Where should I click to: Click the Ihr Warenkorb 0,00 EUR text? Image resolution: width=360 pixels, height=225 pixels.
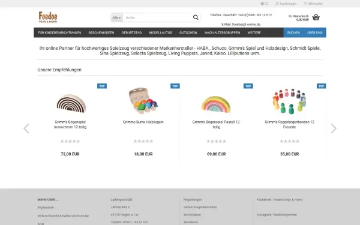(x=298, y=18)
